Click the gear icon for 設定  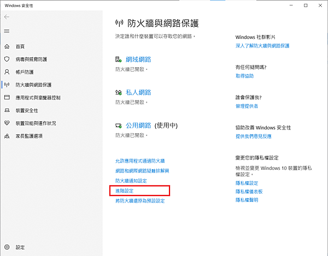(7, 247)
